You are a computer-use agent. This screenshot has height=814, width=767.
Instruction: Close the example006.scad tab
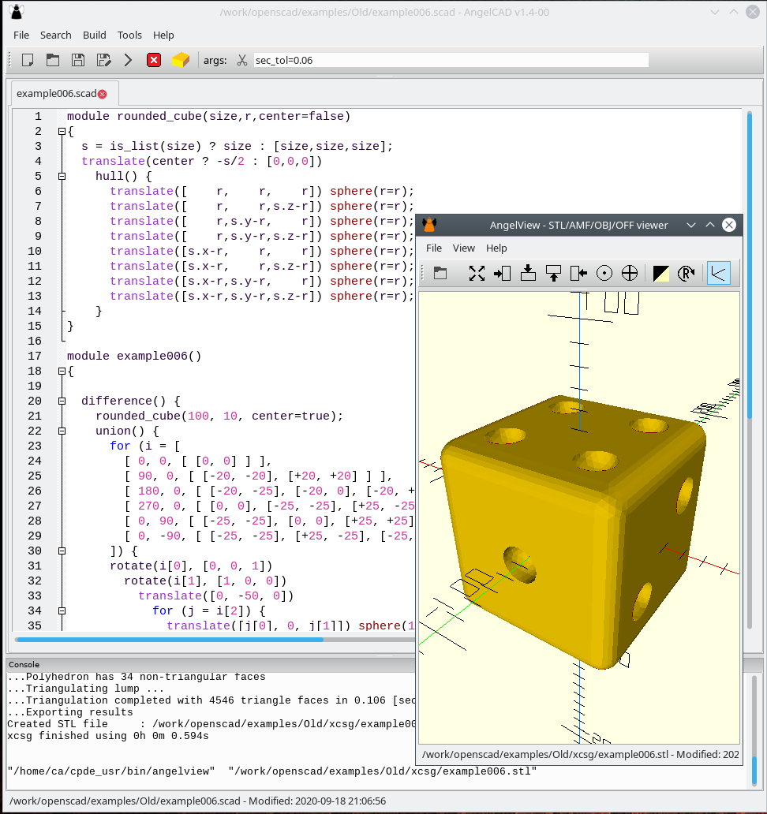click(103, 94)
